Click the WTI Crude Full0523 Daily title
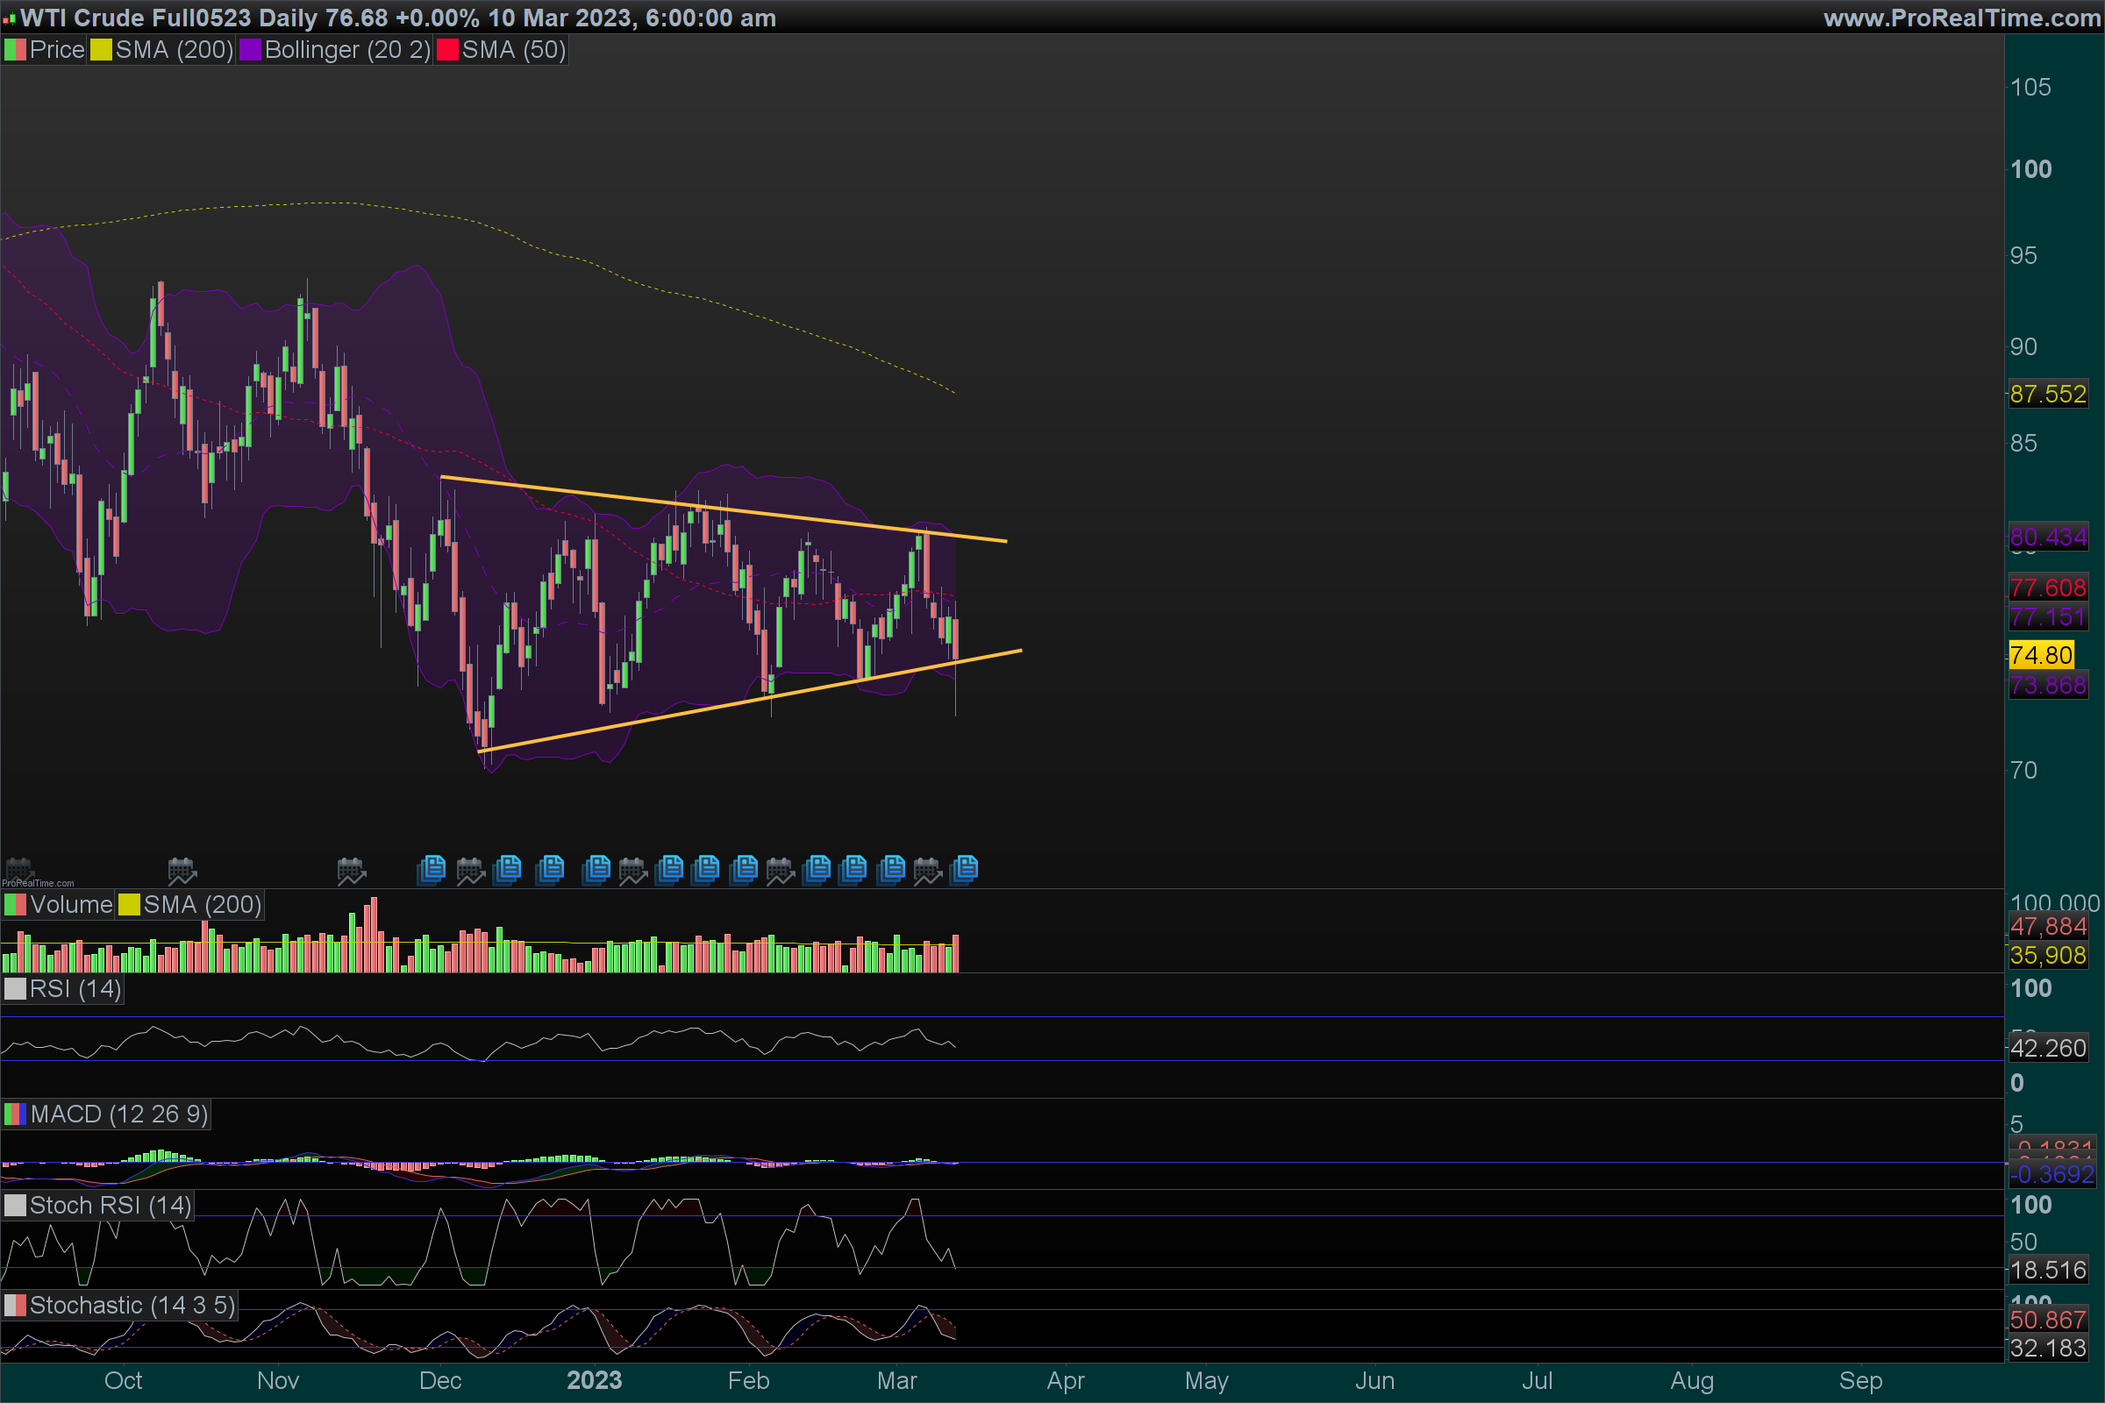This screenshot has height=1403, width=2105. 168,18
